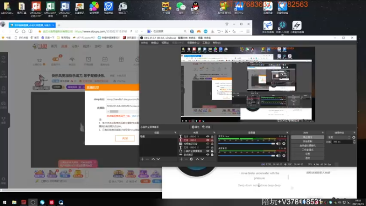366x206 pixels.
Task: Open the Sources dock popout icon
Action: pos(214,133)
